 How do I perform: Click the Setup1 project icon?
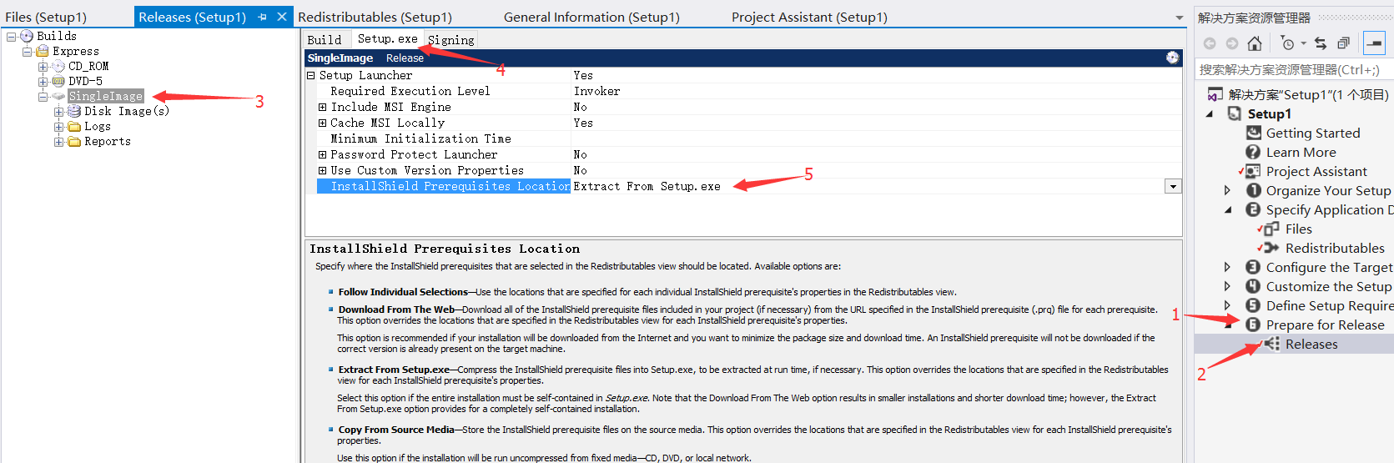click(1235, 113)
